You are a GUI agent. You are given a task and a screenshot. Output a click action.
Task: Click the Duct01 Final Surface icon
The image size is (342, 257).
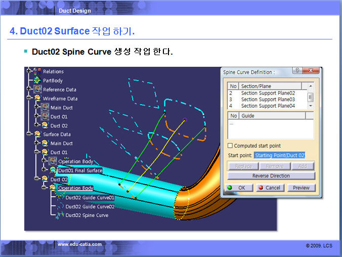[53, 170]
